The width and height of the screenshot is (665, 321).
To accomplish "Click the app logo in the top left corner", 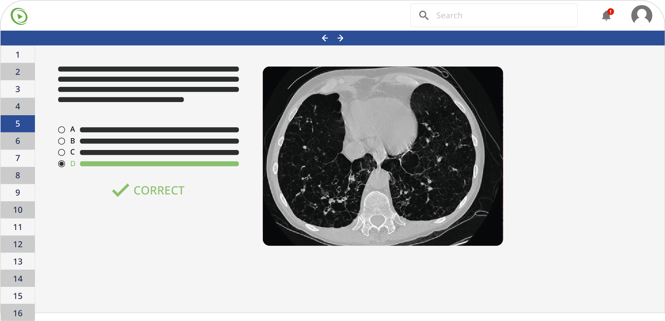I will (x=19, y=16).
